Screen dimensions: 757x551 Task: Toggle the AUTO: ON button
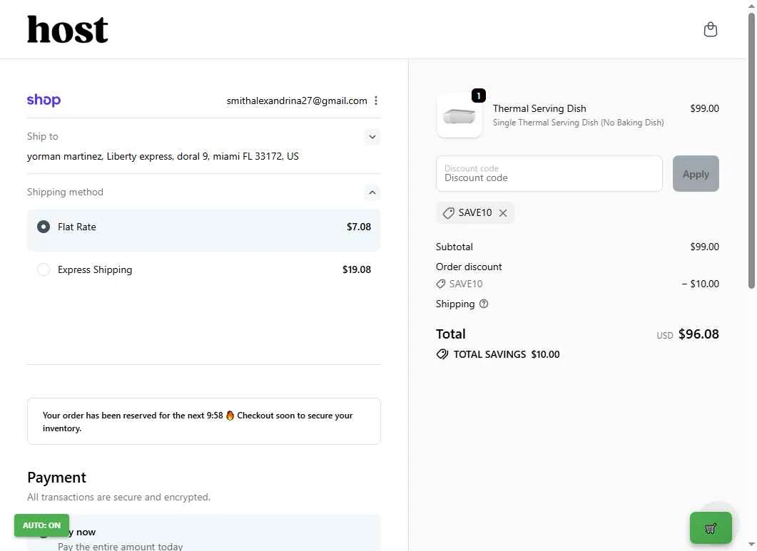click(x=41, y=525)
